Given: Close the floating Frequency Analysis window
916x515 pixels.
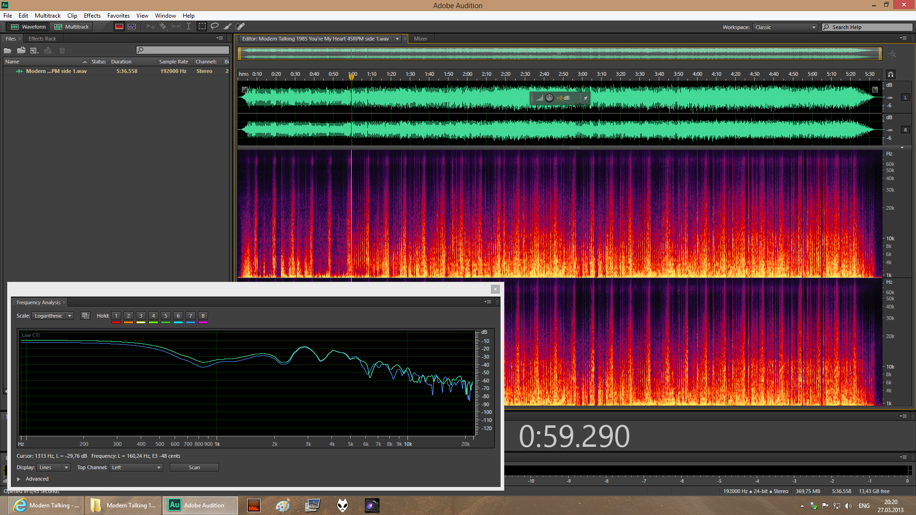Looking at the screenshot, I should click(x=495, y=289).
